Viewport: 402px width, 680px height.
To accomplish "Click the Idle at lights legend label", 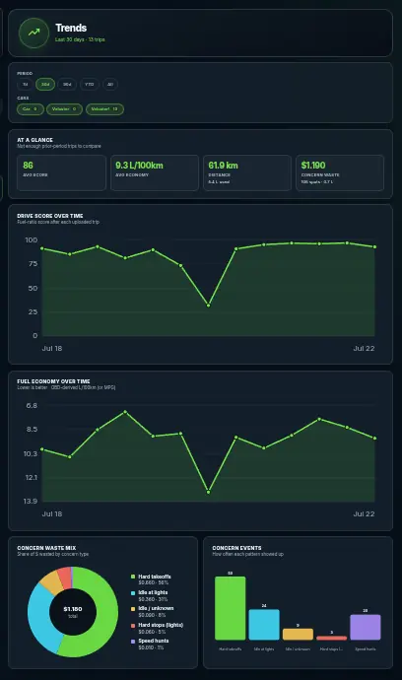I will (153, 592).
